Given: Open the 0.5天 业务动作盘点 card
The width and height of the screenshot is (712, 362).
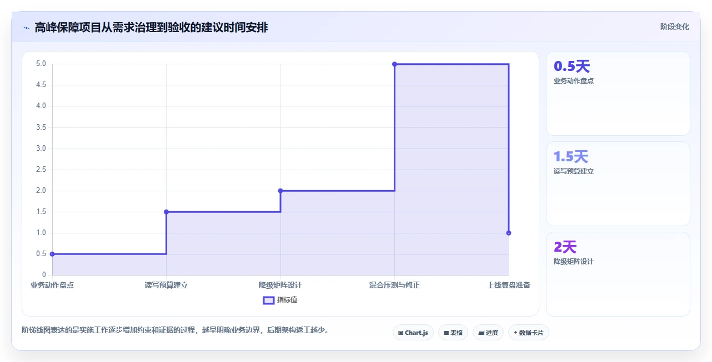Looking at the screenshot, I should tap(618, 94).
